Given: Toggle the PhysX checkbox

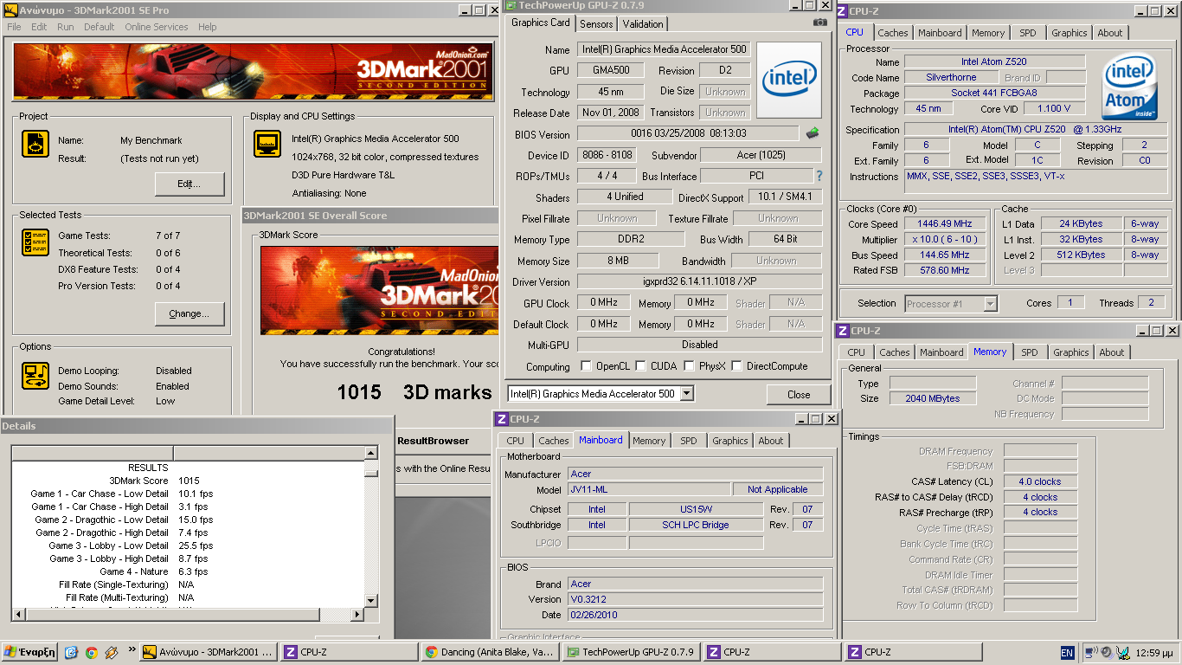Looking at the screenshot, I should (690, 366).
